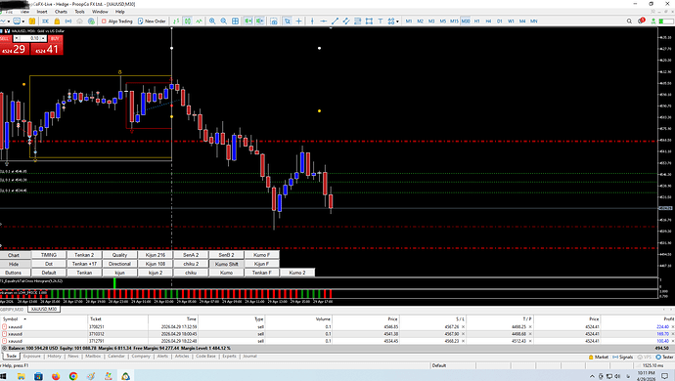Select the M15 timeframe

[x=454, y=21]
